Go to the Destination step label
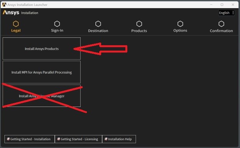Image resolution: width=240 pixels, height=148 pixels. (98, 31)
